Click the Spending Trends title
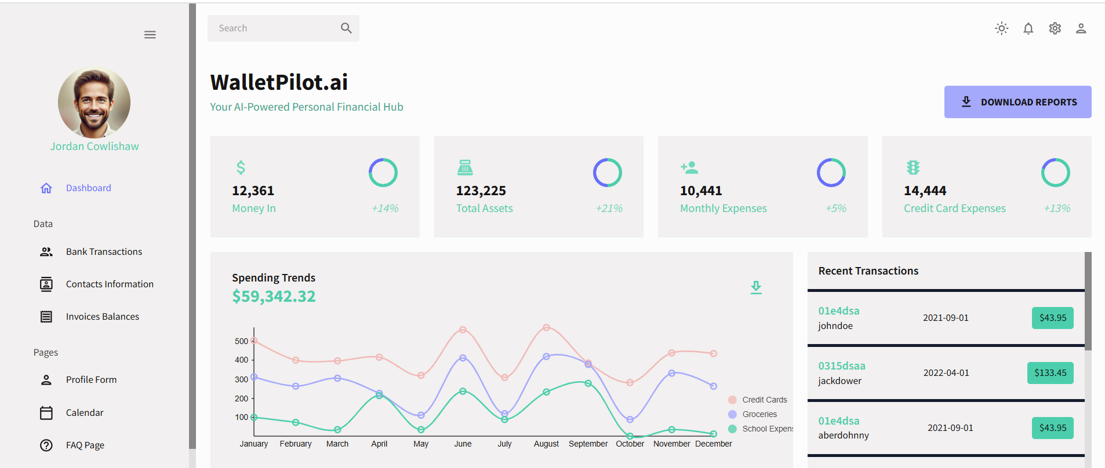The height and width of the screenshot is (468, 1105). pyautogui.click(x=274, y=278)
